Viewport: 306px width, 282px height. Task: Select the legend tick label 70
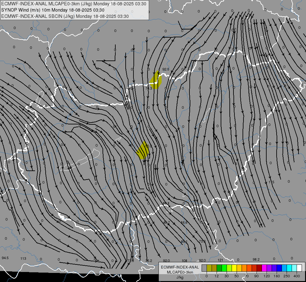point(247,276)
